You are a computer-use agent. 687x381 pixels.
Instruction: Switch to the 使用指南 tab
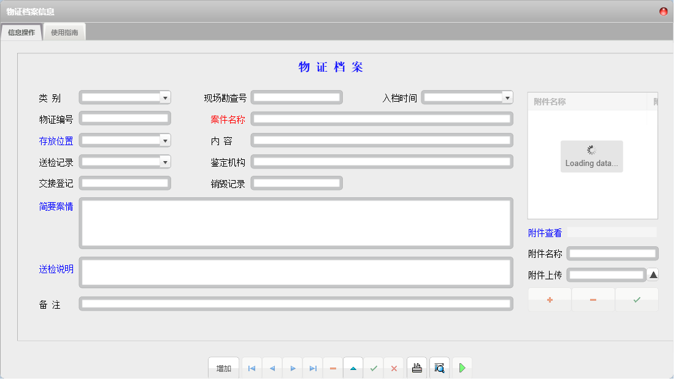64,32
